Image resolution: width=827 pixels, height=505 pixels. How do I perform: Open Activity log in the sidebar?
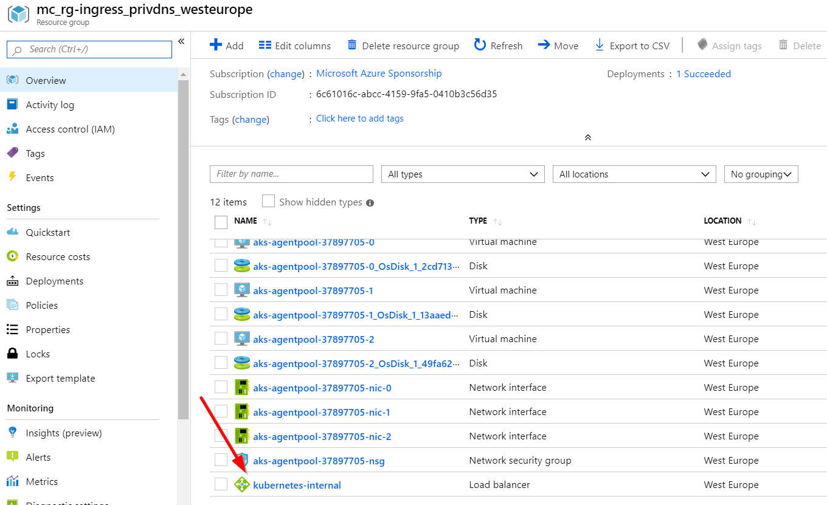49,105
